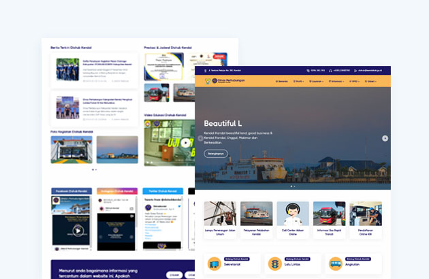This screenshot has width=429, height=279.
Task: Expand the Layanan dropdown menu
Action: pyautogui.click(x=317, y=81)
